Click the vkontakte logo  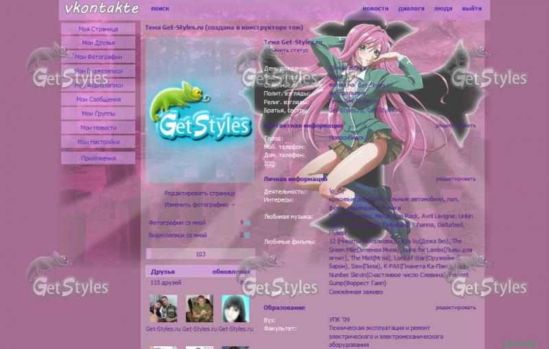coord(102,8)
